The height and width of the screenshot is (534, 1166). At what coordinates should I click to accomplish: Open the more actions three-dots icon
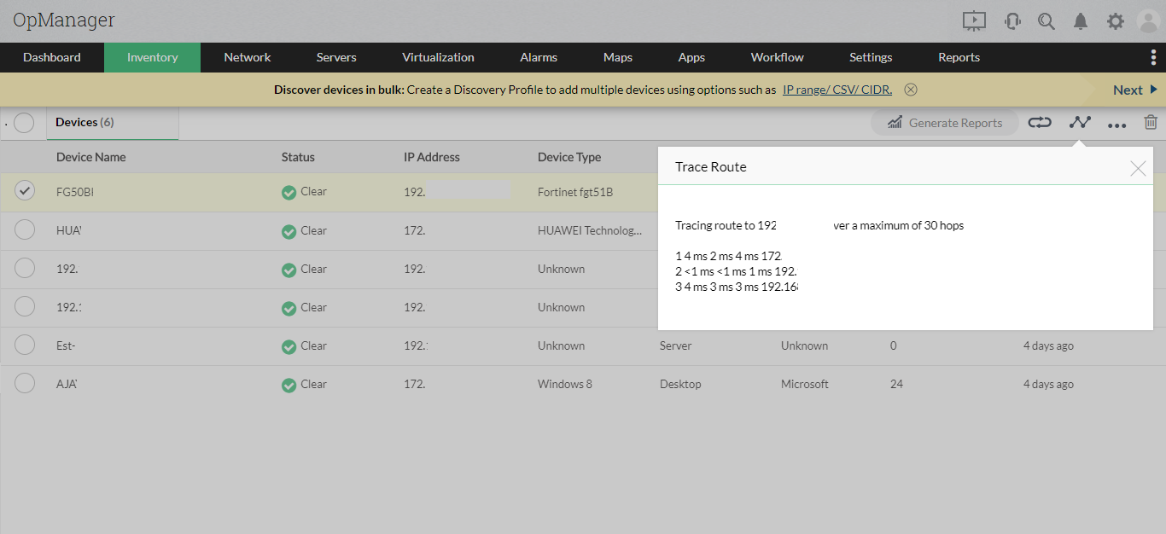click(x=1116, y=125)
